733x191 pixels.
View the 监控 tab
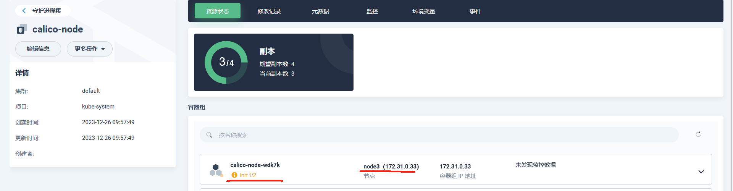372,11
